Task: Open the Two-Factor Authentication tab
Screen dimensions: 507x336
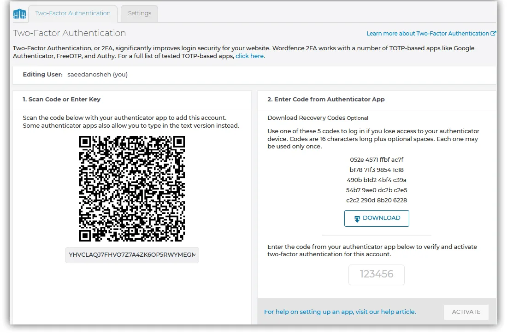Action: pyautogui.click(x=73, y=13)
